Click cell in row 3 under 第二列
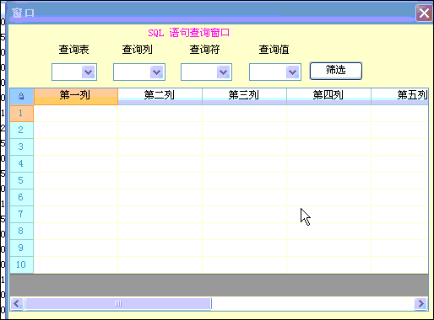Image resolution: width=434 pixels, height=320 pixels. [160, 147]
